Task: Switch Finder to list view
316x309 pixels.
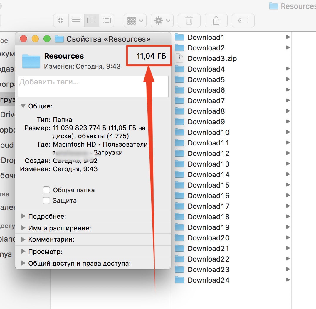Action: pos(76,21)
